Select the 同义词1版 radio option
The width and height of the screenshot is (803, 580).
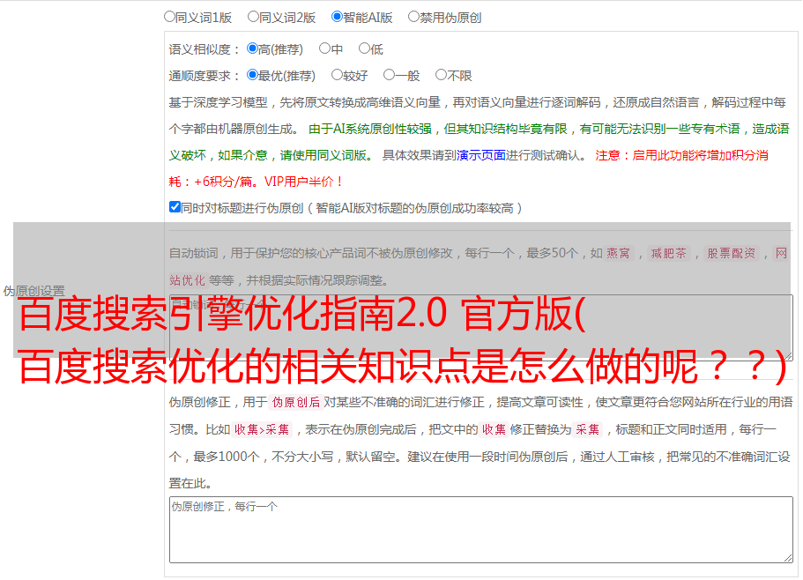[169, 17]
